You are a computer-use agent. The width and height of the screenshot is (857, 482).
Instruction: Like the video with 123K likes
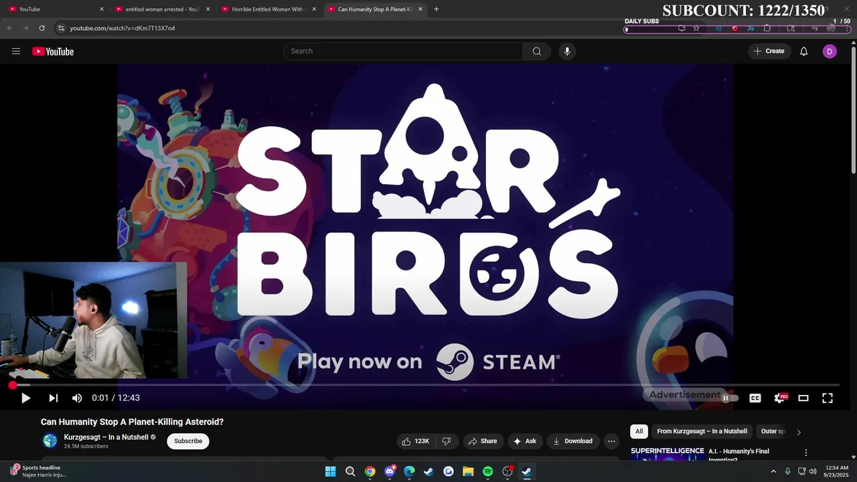tap(415, 441)
